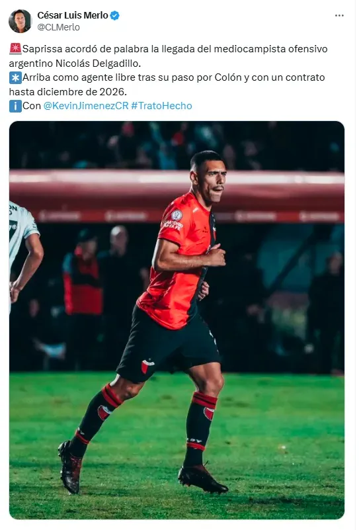359x530 pixels.
Task: Open the #TratoHecho hashtag
Action: 161,106
